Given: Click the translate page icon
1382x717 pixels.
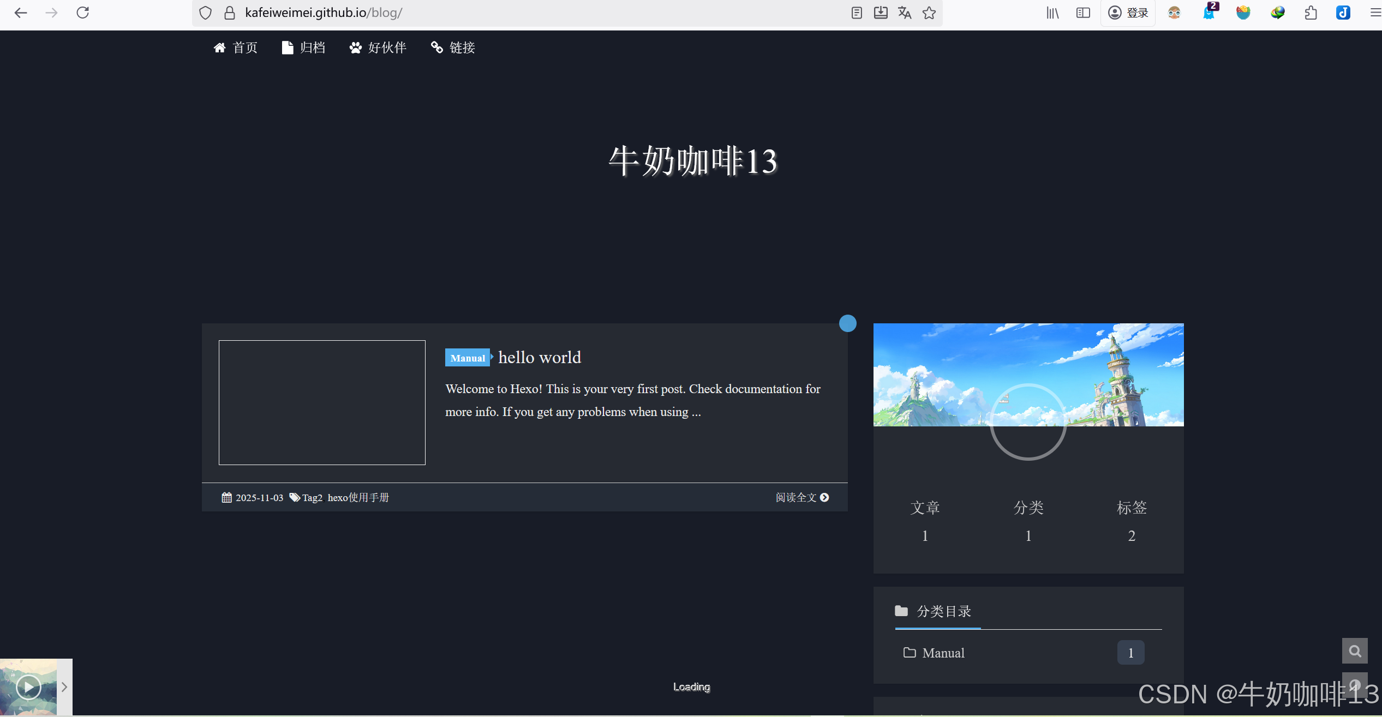Looking at the screenshot, I should 905,13.
